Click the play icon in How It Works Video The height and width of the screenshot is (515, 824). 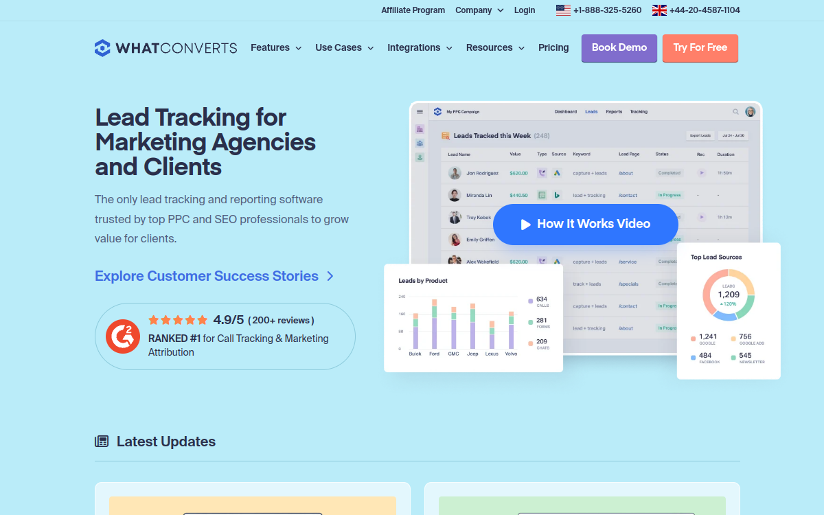pos(526,225)
